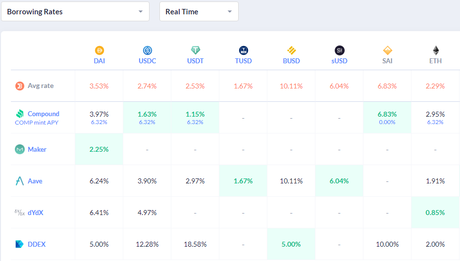This screenshot has height=261, width=460.
Task: Select Aave's 1.91% ETH rate
Action: [x=435, y=181]
